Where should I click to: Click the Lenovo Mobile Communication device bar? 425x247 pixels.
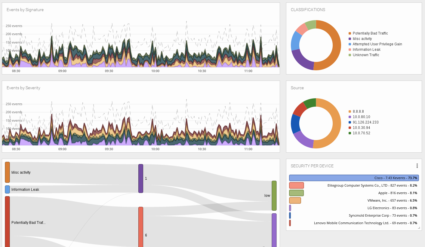pos(290,223)
